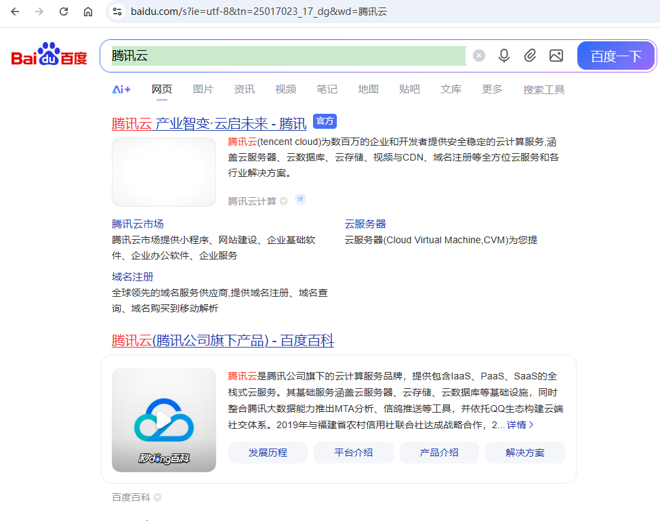Open the camera image search icon

click(556, 56)
